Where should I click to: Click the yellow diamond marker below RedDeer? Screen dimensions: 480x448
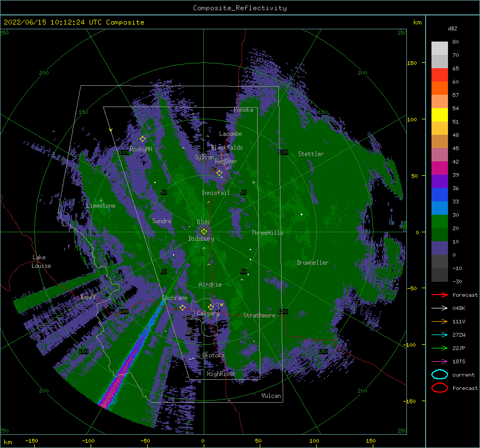coord(220,173)
